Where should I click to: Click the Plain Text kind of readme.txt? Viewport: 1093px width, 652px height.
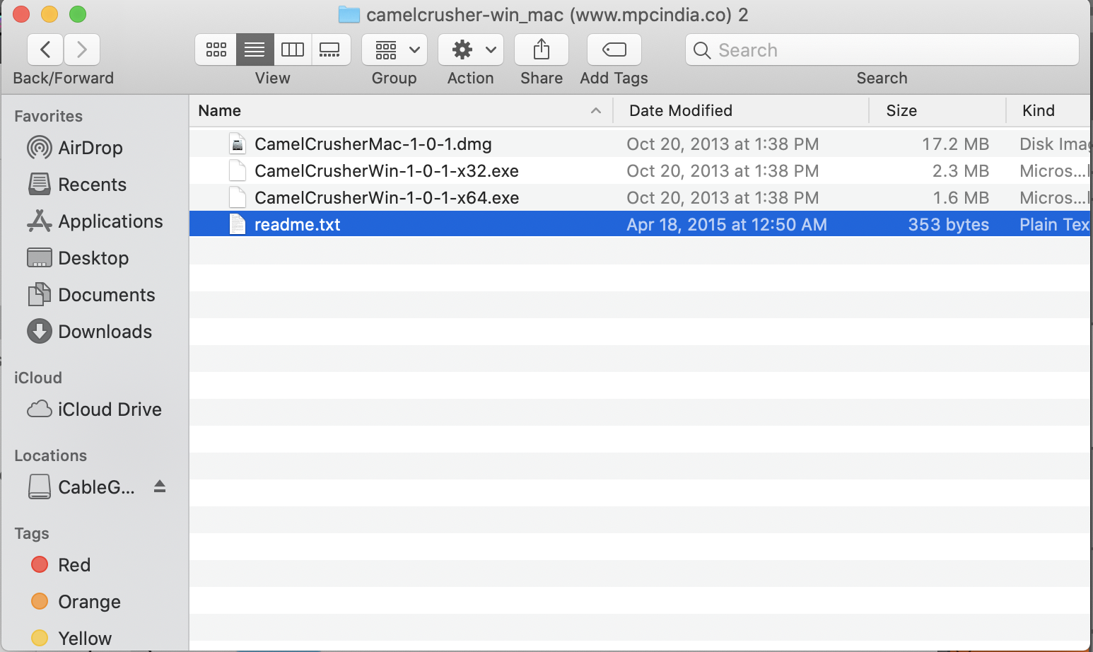[1054, 225]
